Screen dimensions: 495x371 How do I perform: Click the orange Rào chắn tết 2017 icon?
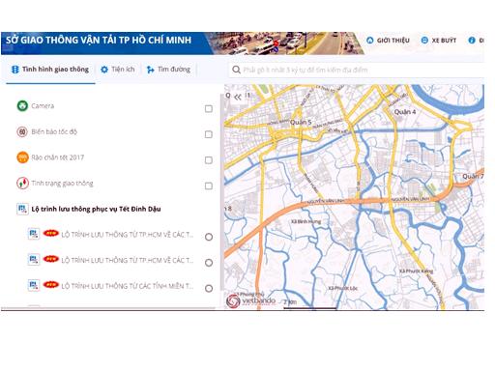tap(22, 157)
